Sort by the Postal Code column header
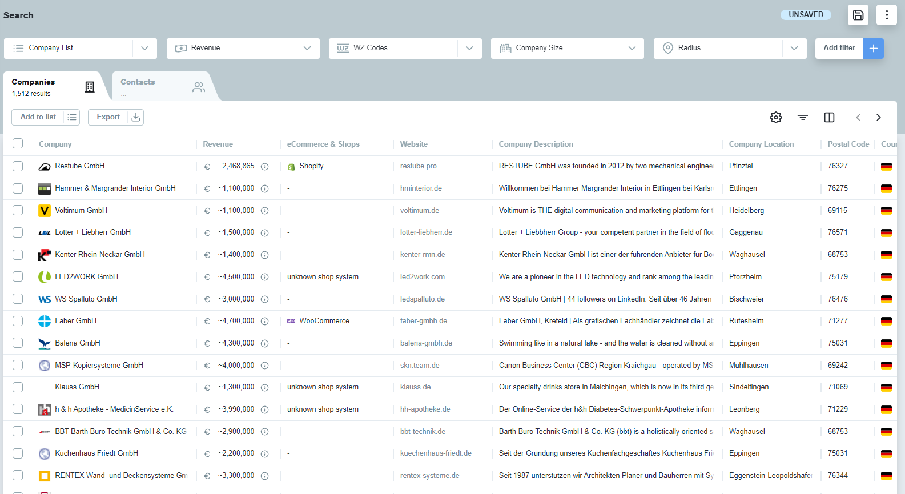The image size is (905, 494). coord(848,144)
